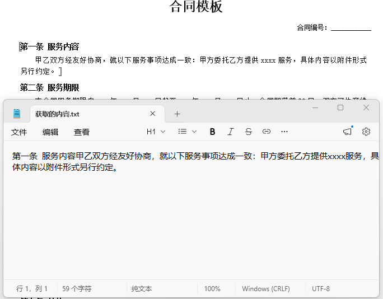Add a new Notepad tab

point(177,114)
